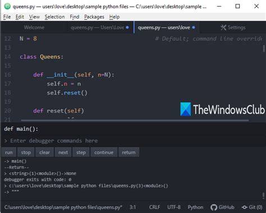Change the Python grammar selector
Viewport: 266px width, 213px height.
pyautogui.click(x=195, y=207)
